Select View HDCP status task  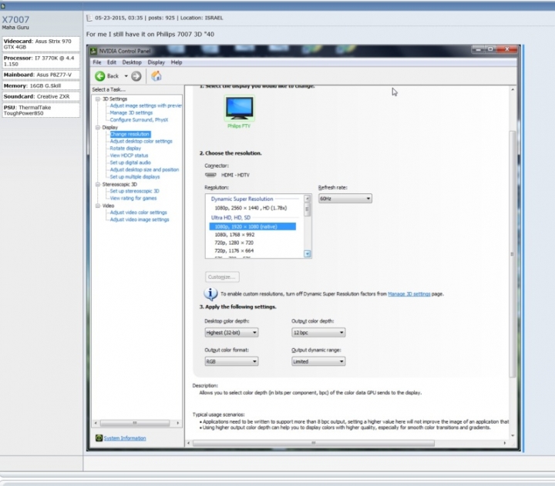click(x=129, y=156)
